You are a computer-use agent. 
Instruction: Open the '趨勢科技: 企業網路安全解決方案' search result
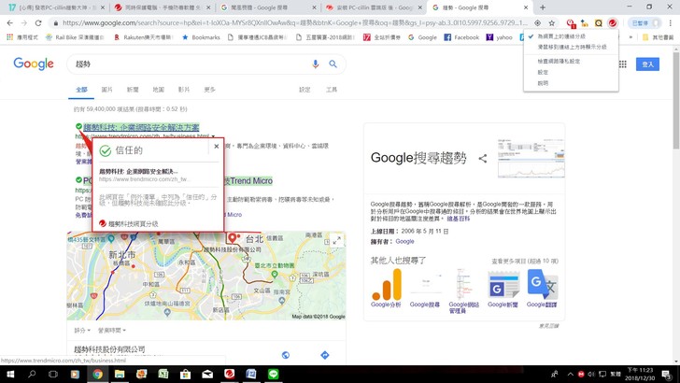[x=140, y=126]
